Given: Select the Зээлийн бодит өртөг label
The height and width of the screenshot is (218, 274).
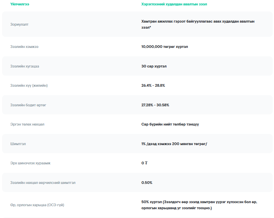Looking at the screenshot, I should point(28,105).
